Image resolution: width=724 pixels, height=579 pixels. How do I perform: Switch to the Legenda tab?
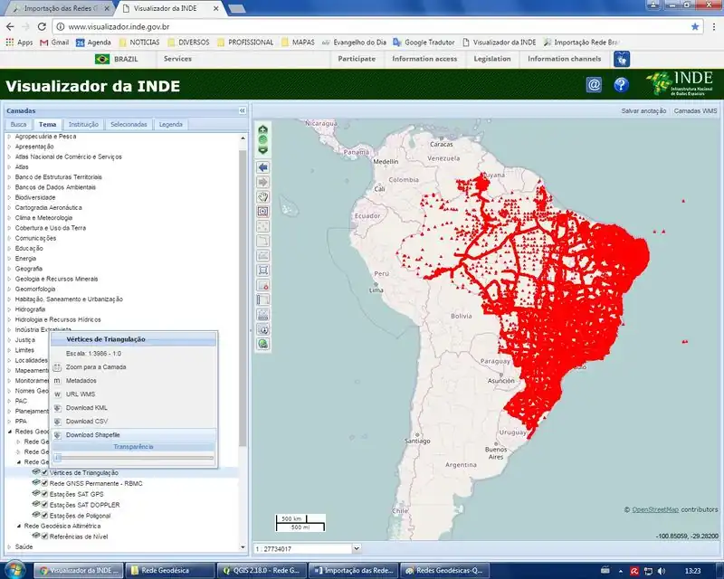[x=170, y=125]
